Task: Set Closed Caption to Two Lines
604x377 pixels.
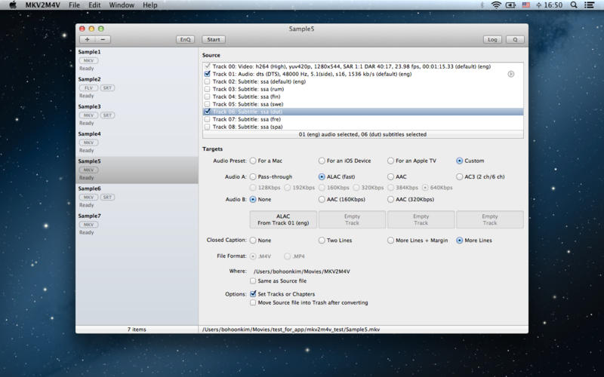Action: click(322, 240)
